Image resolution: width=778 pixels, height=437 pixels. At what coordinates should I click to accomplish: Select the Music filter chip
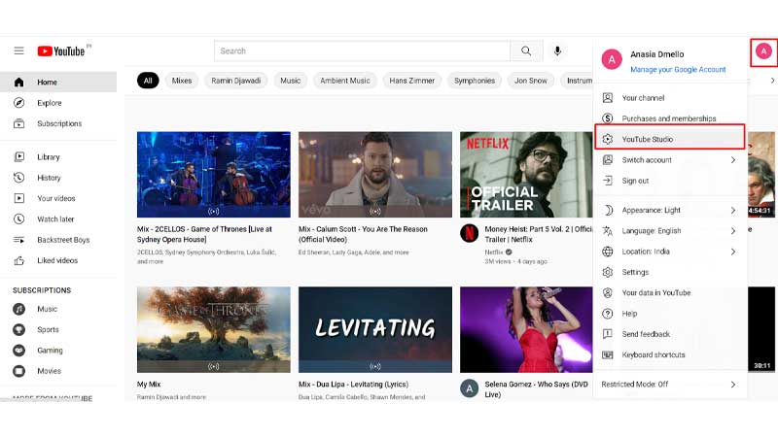(290, 81)
